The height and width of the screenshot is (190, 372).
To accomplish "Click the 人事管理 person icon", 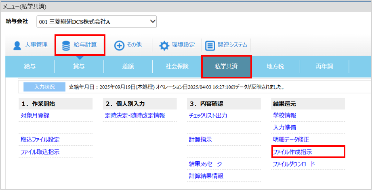I will tap(17, 46).
